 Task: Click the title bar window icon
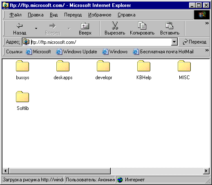point(6,5)
